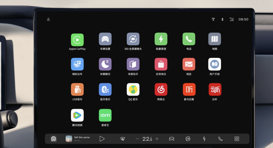
Task: Open the green 电话 phone app
Action: 189,39
